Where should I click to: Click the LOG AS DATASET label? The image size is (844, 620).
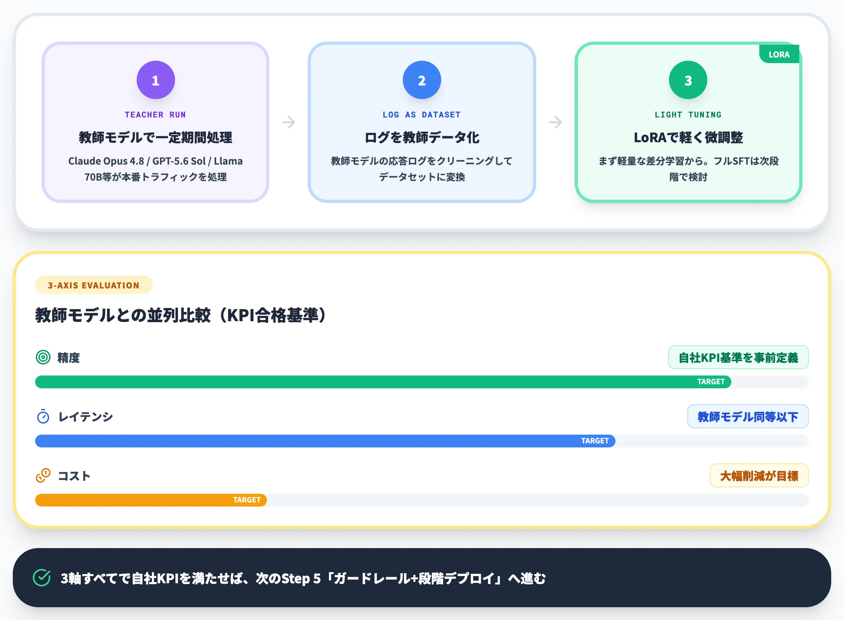click(x=422, y=115)
